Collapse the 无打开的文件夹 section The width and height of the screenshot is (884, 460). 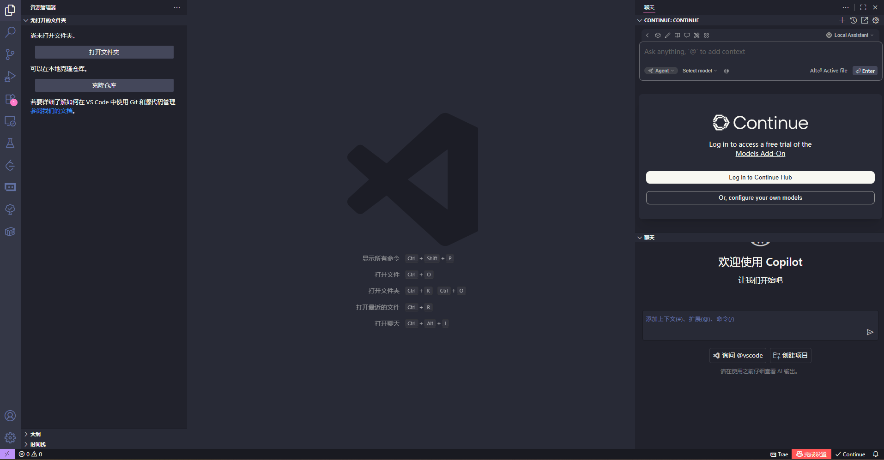coord(104,20)
